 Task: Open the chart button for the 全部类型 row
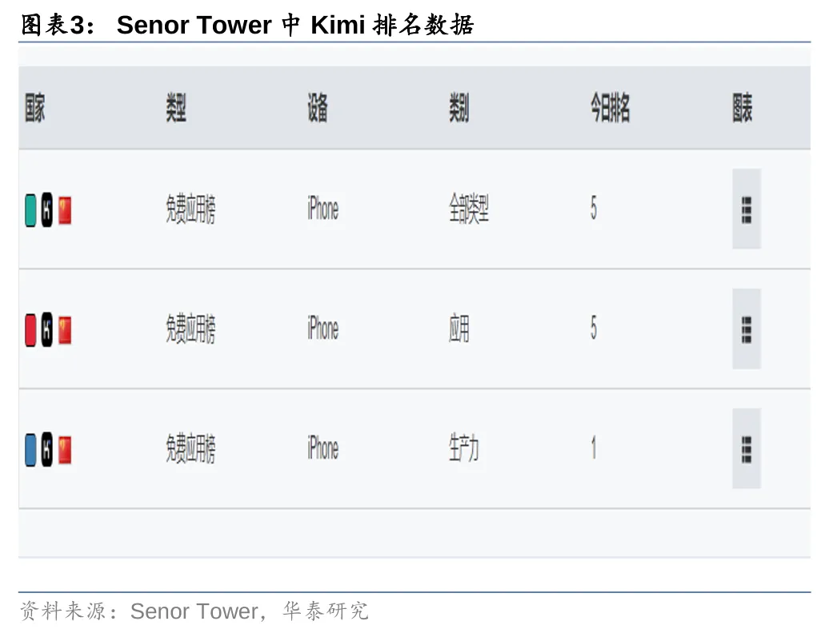pyautogui.click(x=746, y=209)
